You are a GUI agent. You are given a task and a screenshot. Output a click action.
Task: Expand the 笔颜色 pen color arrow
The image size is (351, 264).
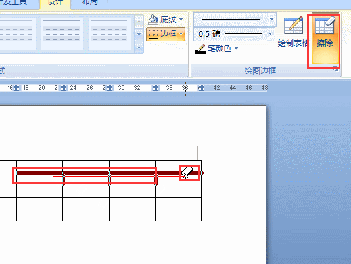click(x=236, y=49)
